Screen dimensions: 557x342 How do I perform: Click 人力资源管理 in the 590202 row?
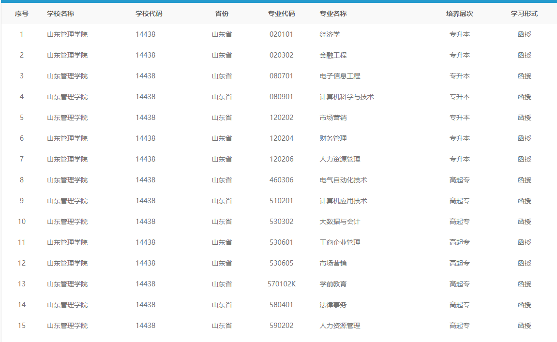click(340, 326)
